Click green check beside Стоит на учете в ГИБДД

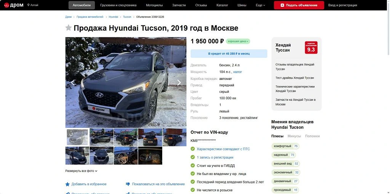tap(192, 165)
